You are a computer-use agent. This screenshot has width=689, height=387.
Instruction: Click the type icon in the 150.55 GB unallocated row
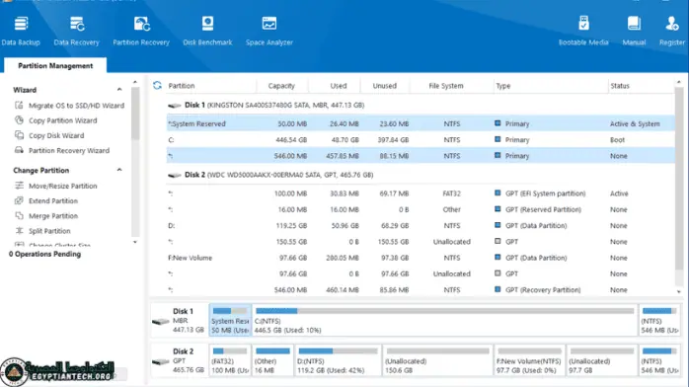pyautogui.click(x=498, y=241)
